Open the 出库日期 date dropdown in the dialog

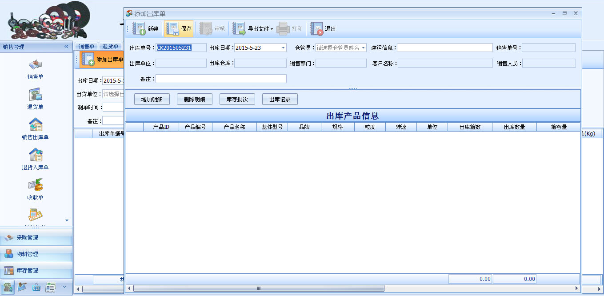pyautogui.click(x=283, y=48)
